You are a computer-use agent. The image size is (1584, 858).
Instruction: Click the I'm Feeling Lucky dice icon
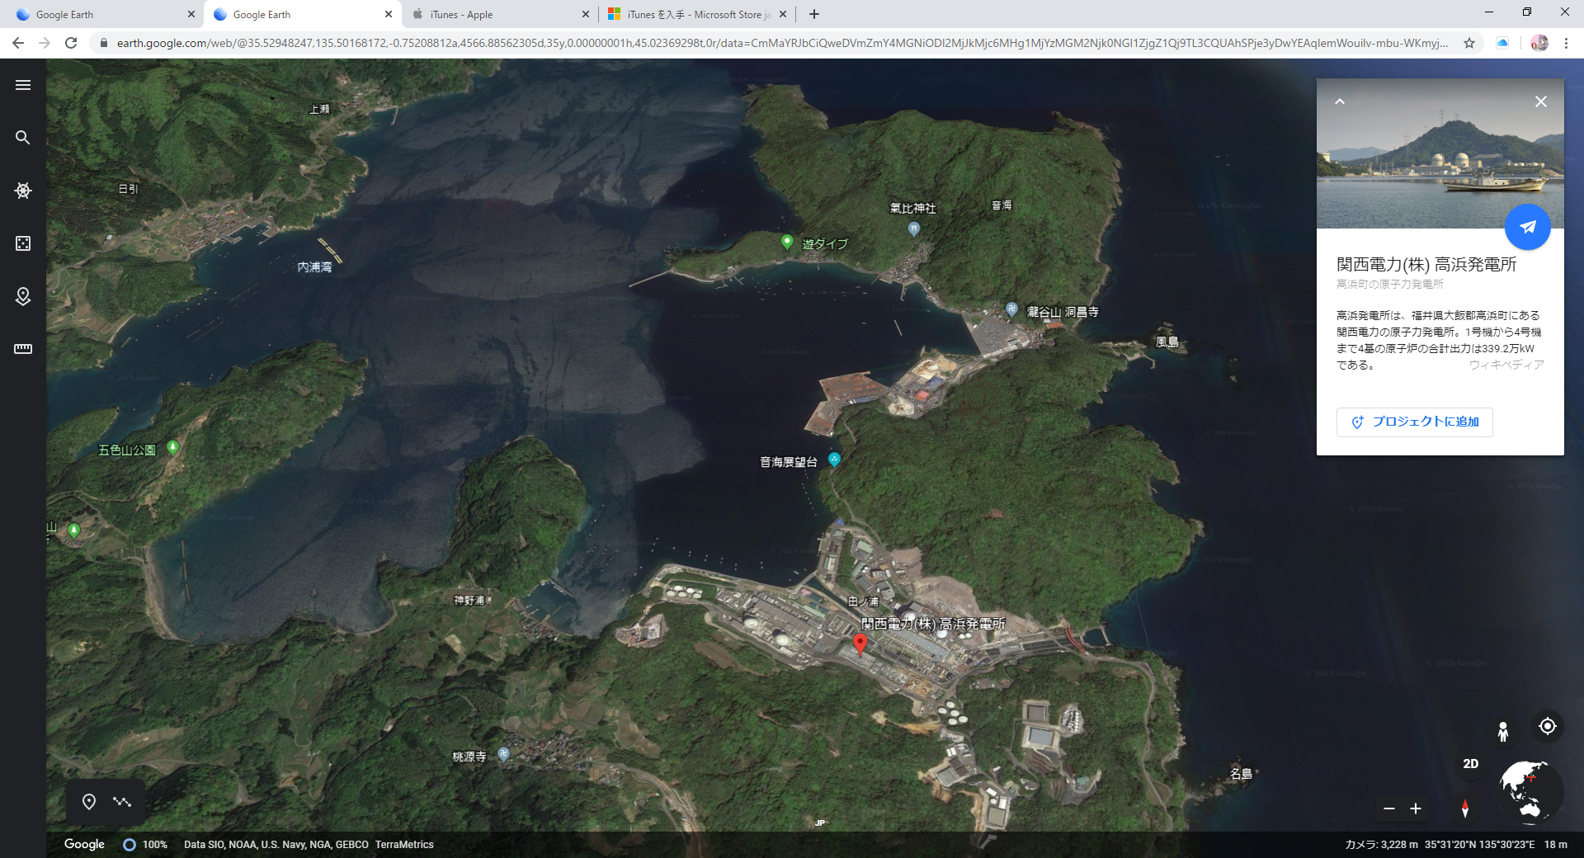pyautogui.click(x=23, y=243)
